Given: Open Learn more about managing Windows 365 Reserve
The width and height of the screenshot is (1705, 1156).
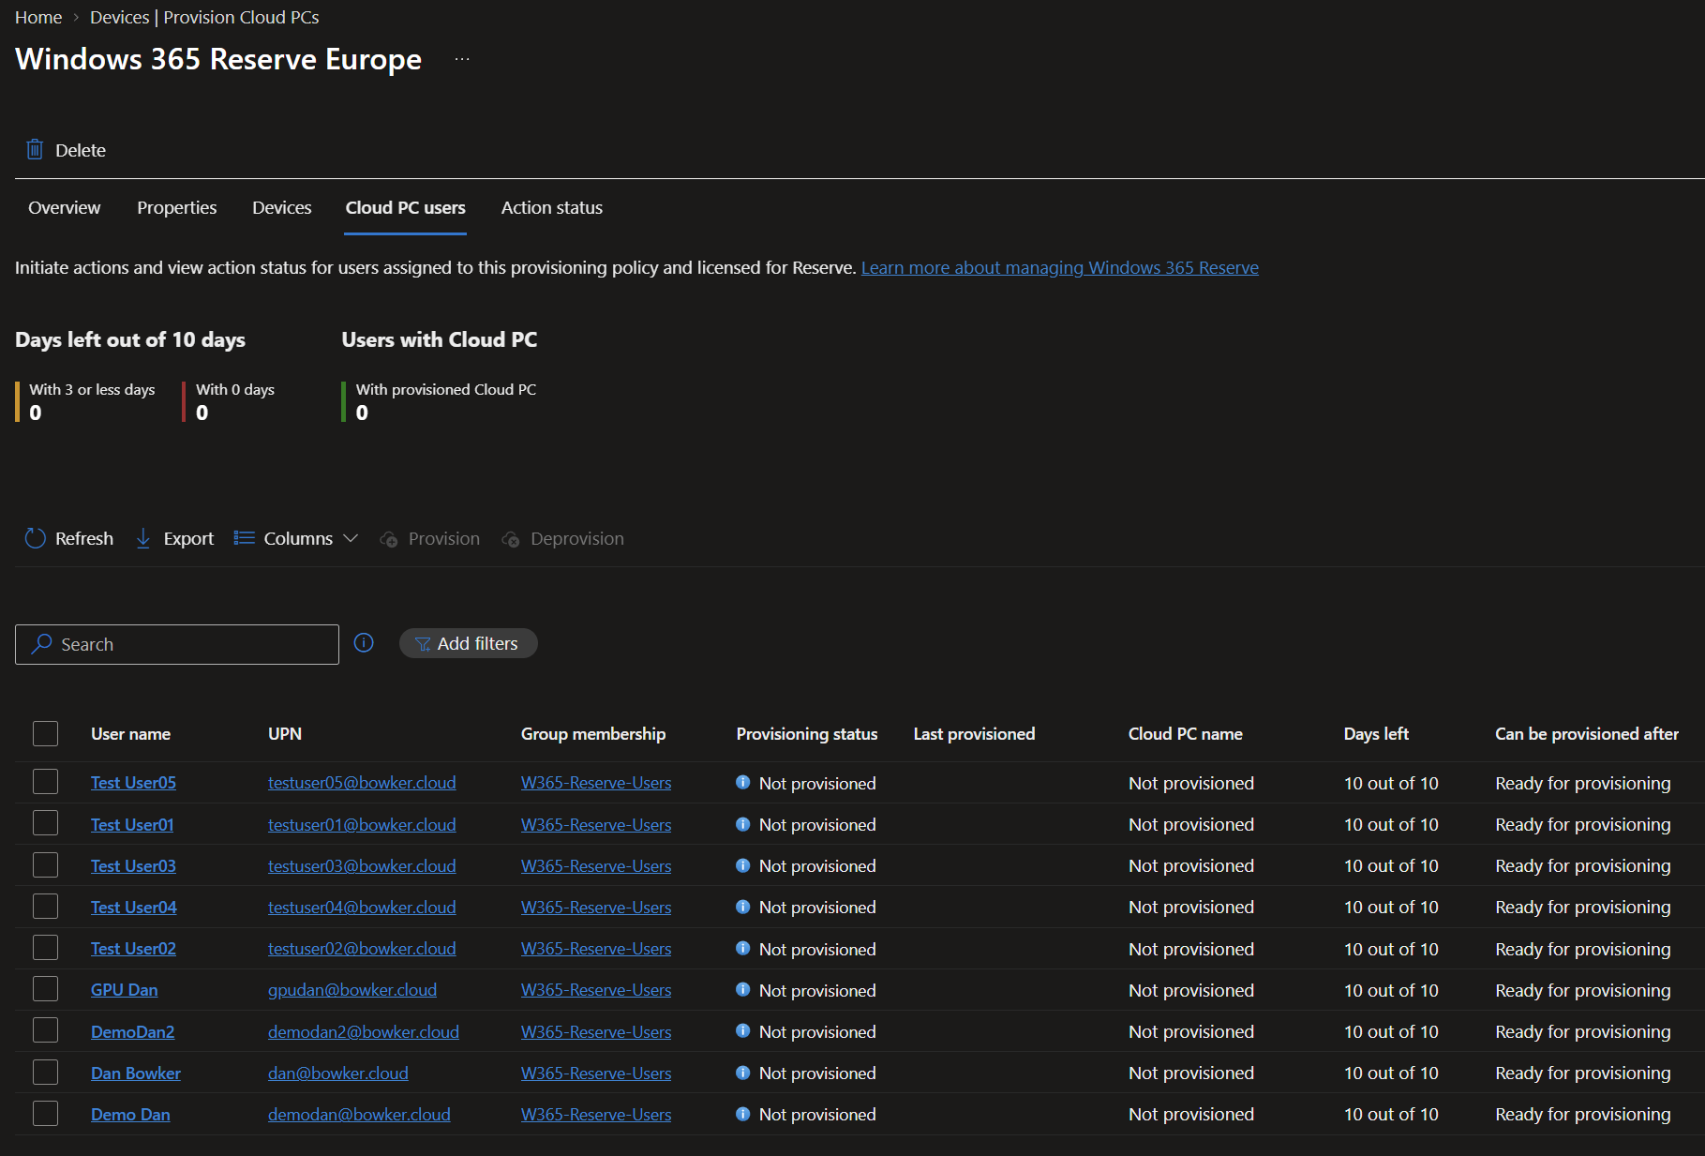Looking at the screenshot, I should (1059, 267).
